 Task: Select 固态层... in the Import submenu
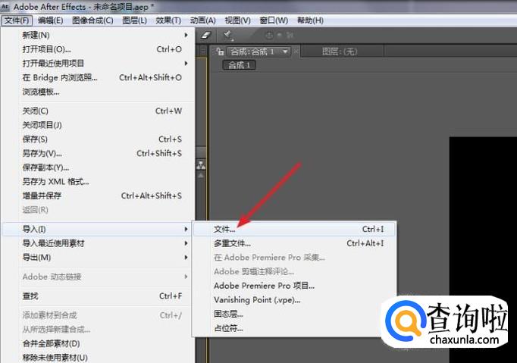pos(294,314)
